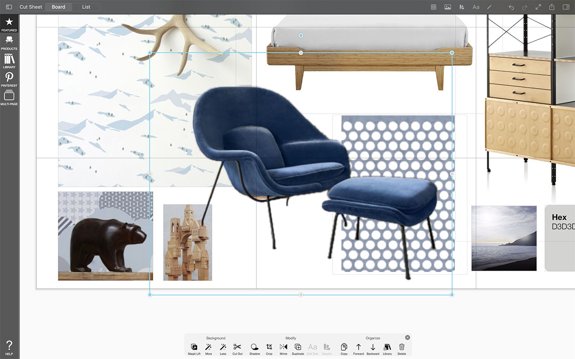Toggle the right inspector panel
The height and width of the screenshot is (359, 575).
pyautogui.click(x=566, y=7)
